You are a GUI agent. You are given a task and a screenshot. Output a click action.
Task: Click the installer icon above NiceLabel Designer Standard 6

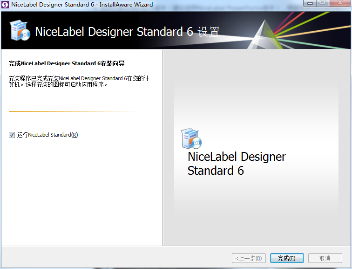click(x=191, y=138)
